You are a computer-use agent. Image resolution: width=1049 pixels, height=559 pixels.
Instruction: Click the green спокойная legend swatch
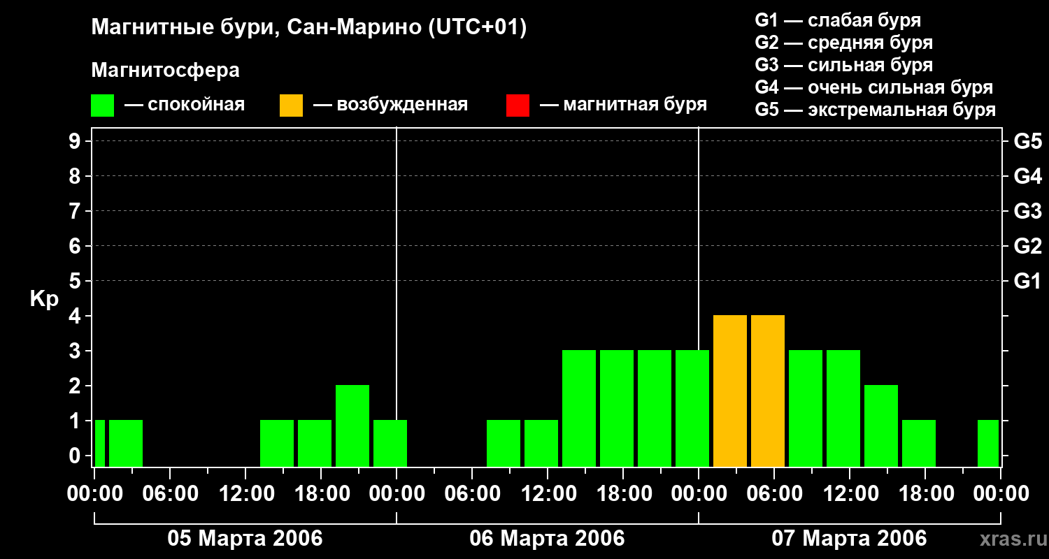coord(103,106)
